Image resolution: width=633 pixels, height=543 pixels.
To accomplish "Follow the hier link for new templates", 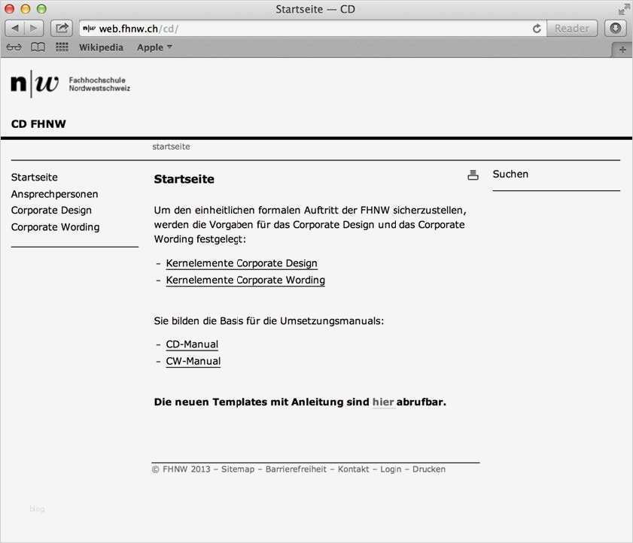I will coord(383,402).
